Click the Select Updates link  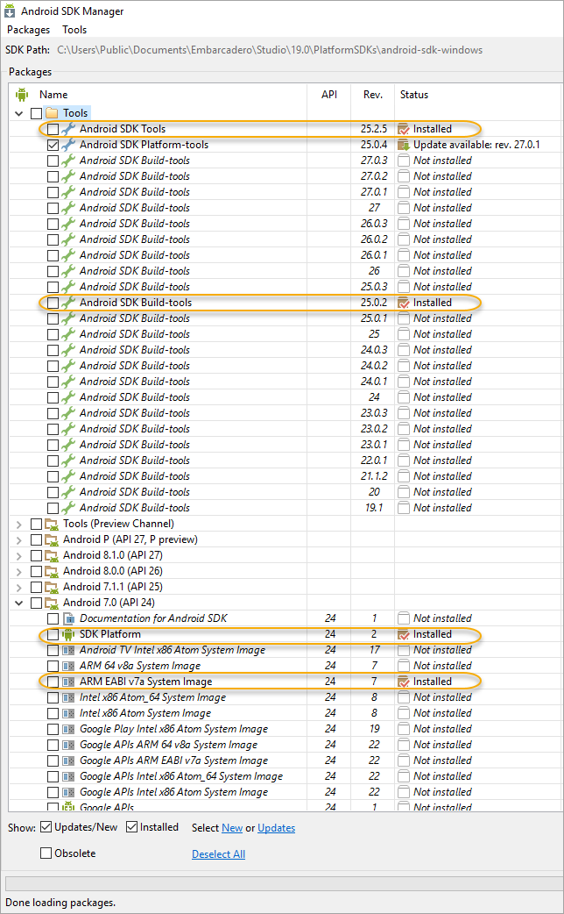pos(276,828)
